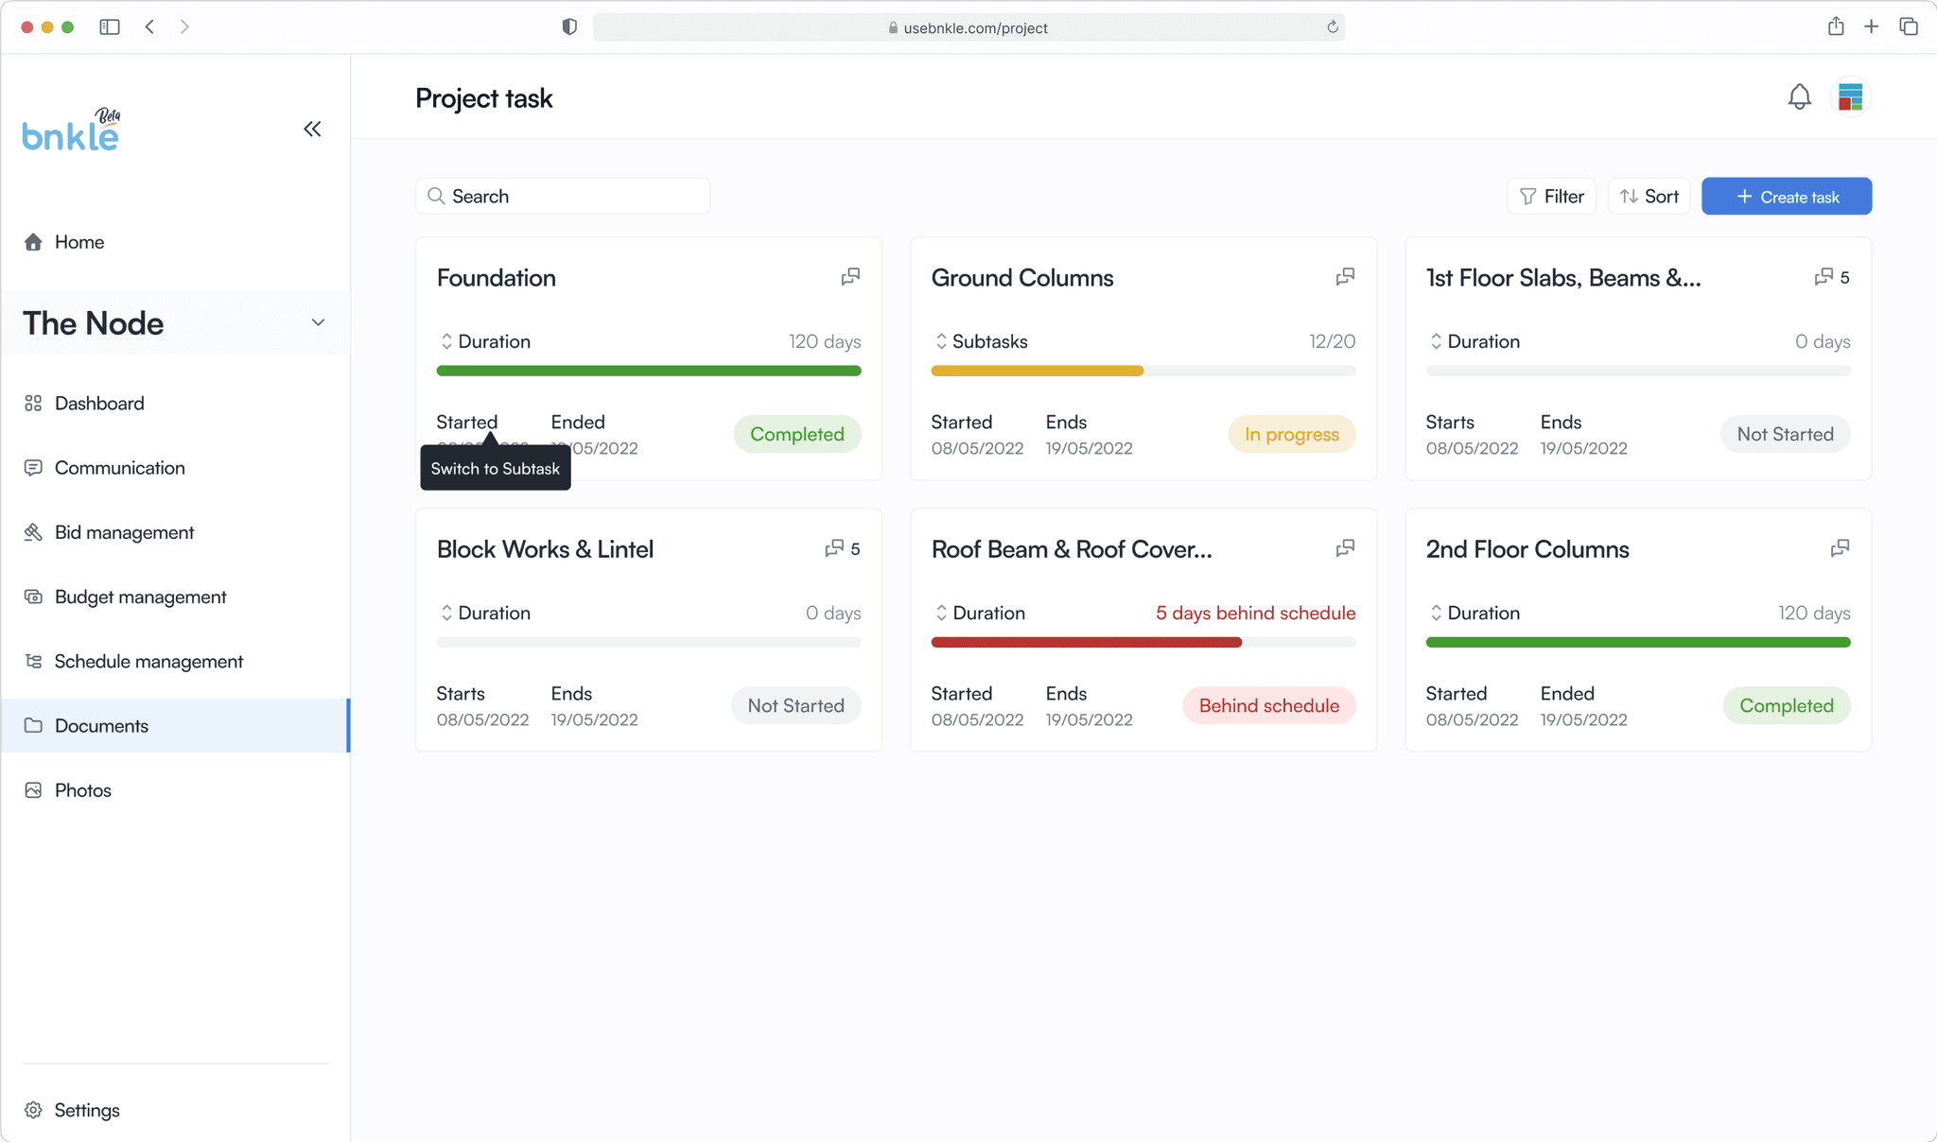
Task: Click the browser share icon
Action: coord(1836,26)
